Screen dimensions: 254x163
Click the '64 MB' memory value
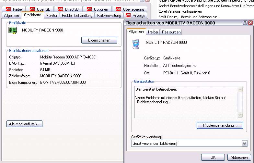tap(45, 70)
